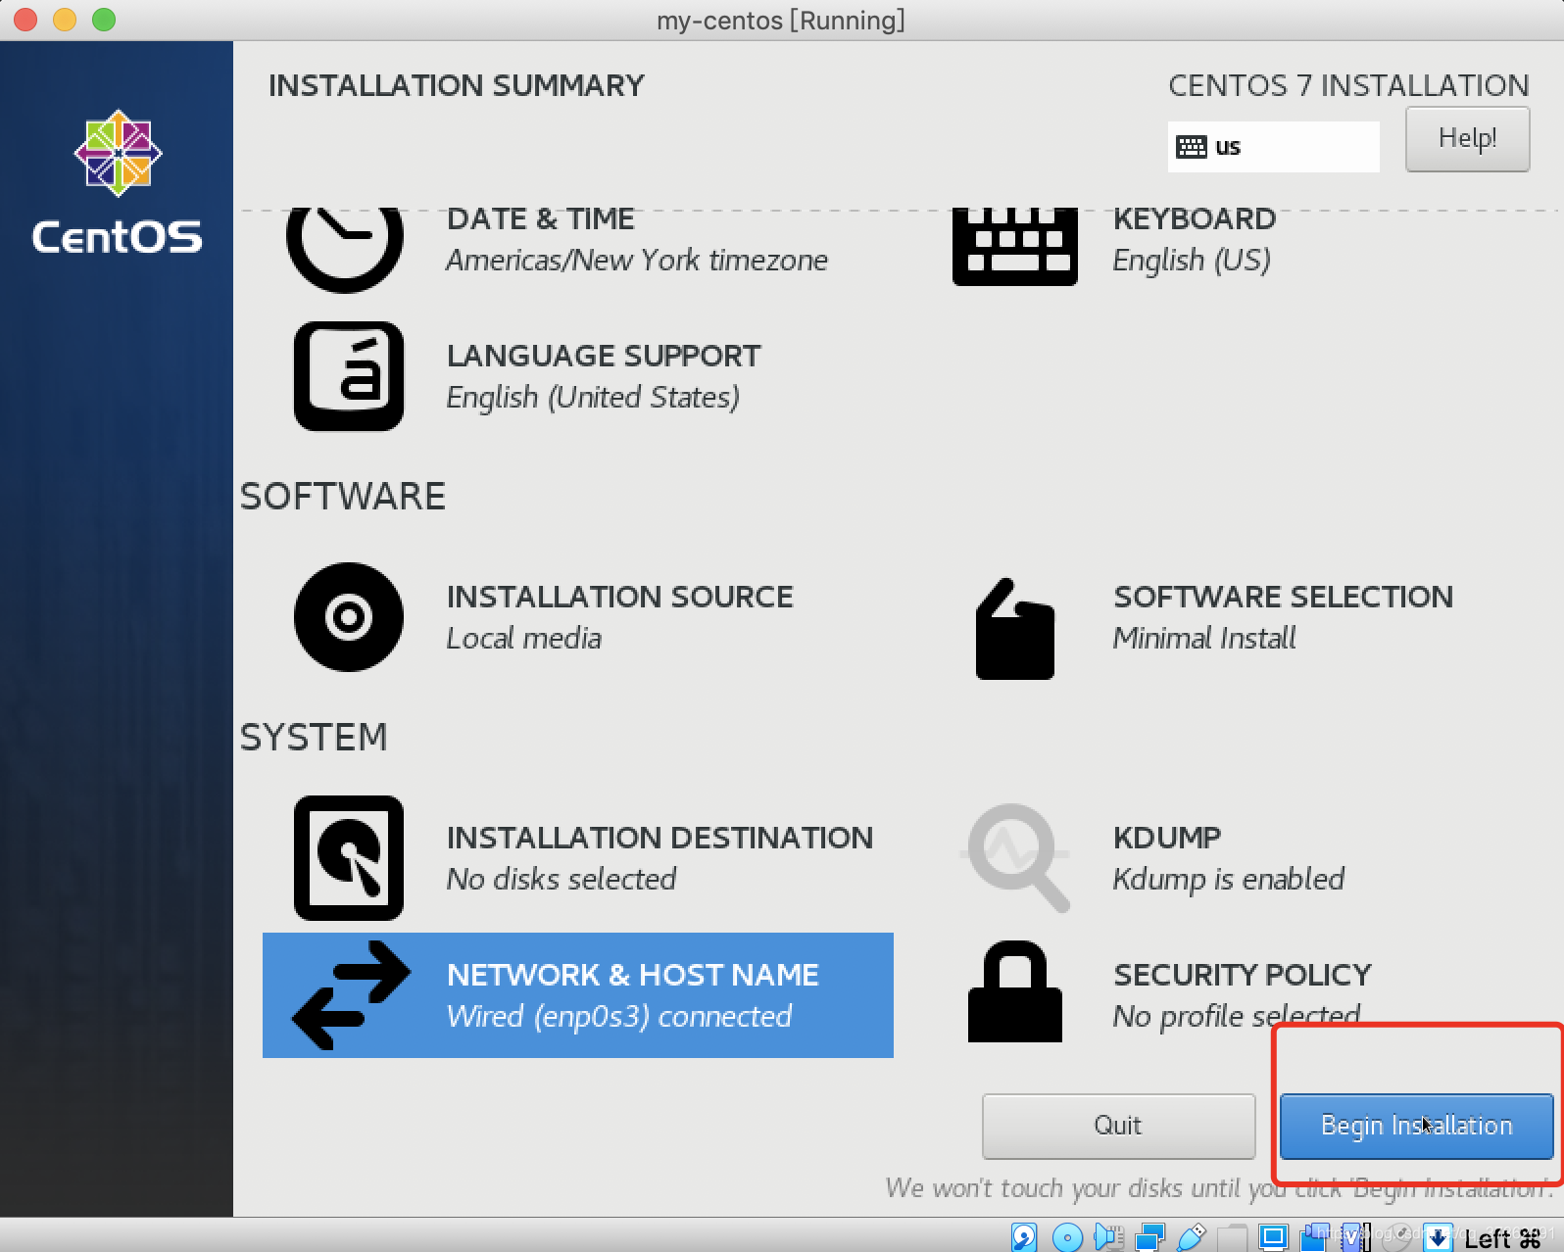
Task: Click the VirtualBox shared folders status icon
Action: click(x=1233, y=1238)
